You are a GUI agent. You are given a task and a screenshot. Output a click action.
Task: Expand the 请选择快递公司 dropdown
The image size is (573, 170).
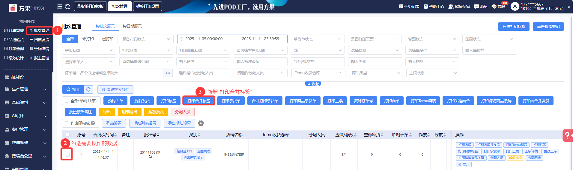[x=146, y=62]
